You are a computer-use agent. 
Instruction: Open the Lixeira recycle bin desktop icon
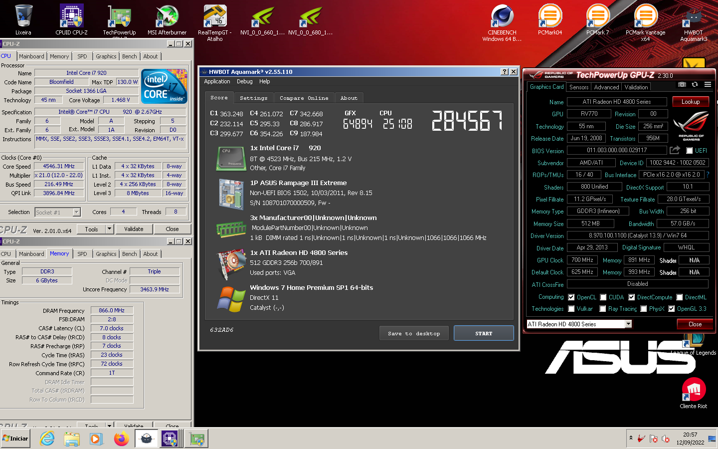click(23, 20)
